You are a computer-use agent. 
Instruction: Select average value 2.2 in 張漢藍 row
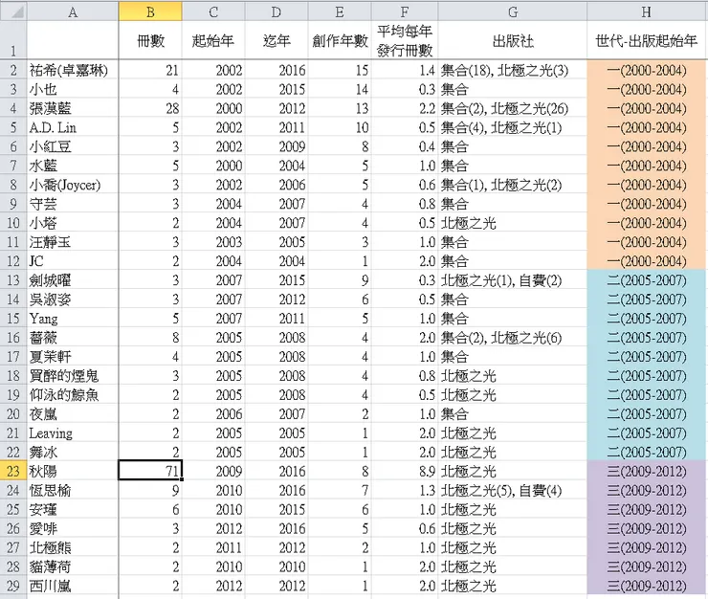click(405, 108)
